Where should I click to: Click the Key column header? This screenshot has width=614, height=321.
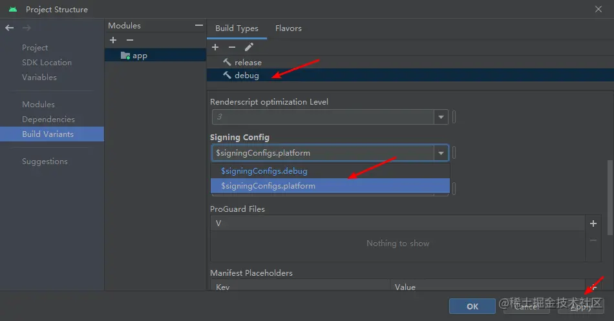[x=301, y=287]
